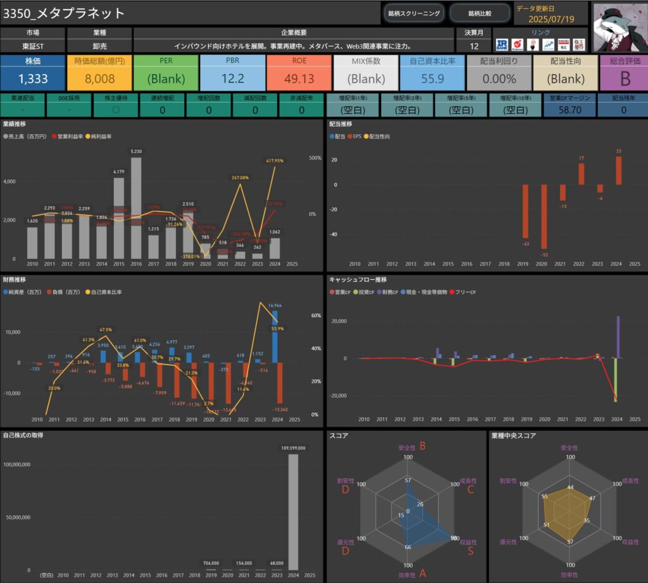Click the 増配率(5年) card
This screenshot has height=583, width=648.
click(x=461, y=105)
